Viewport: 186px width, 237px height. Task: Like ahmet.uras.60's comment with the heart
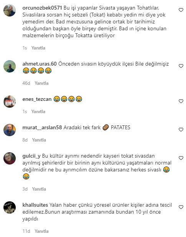tap(181, 66)
